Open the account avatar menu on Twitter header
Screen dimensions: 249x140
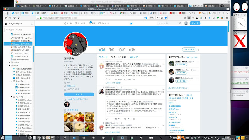point(186,23)
